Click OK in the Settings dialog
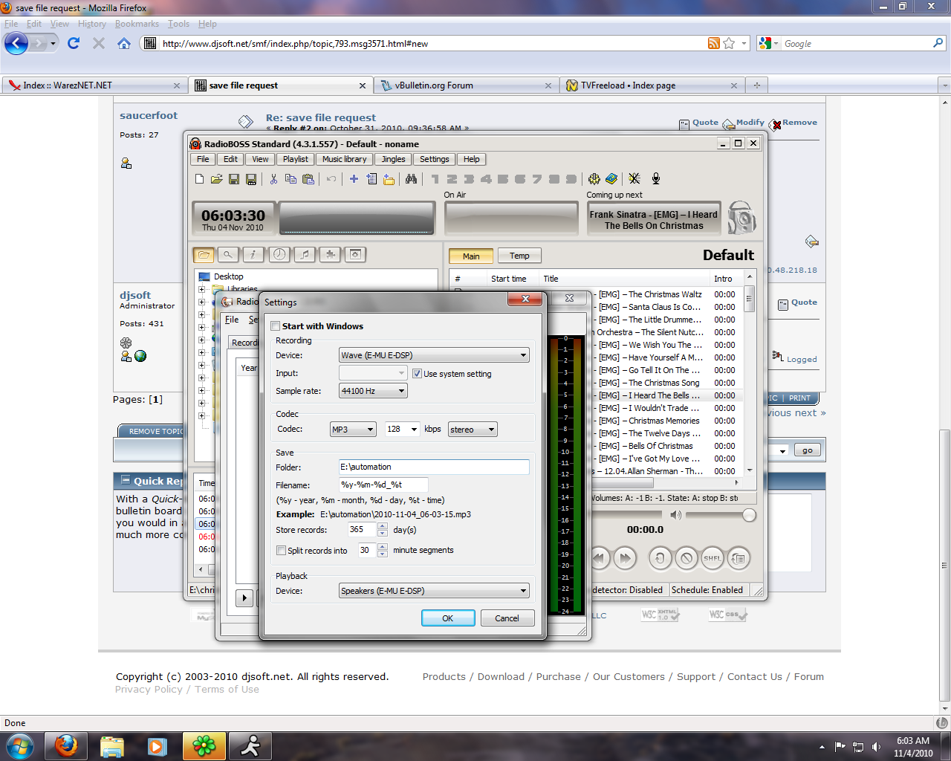 (447, 618)
